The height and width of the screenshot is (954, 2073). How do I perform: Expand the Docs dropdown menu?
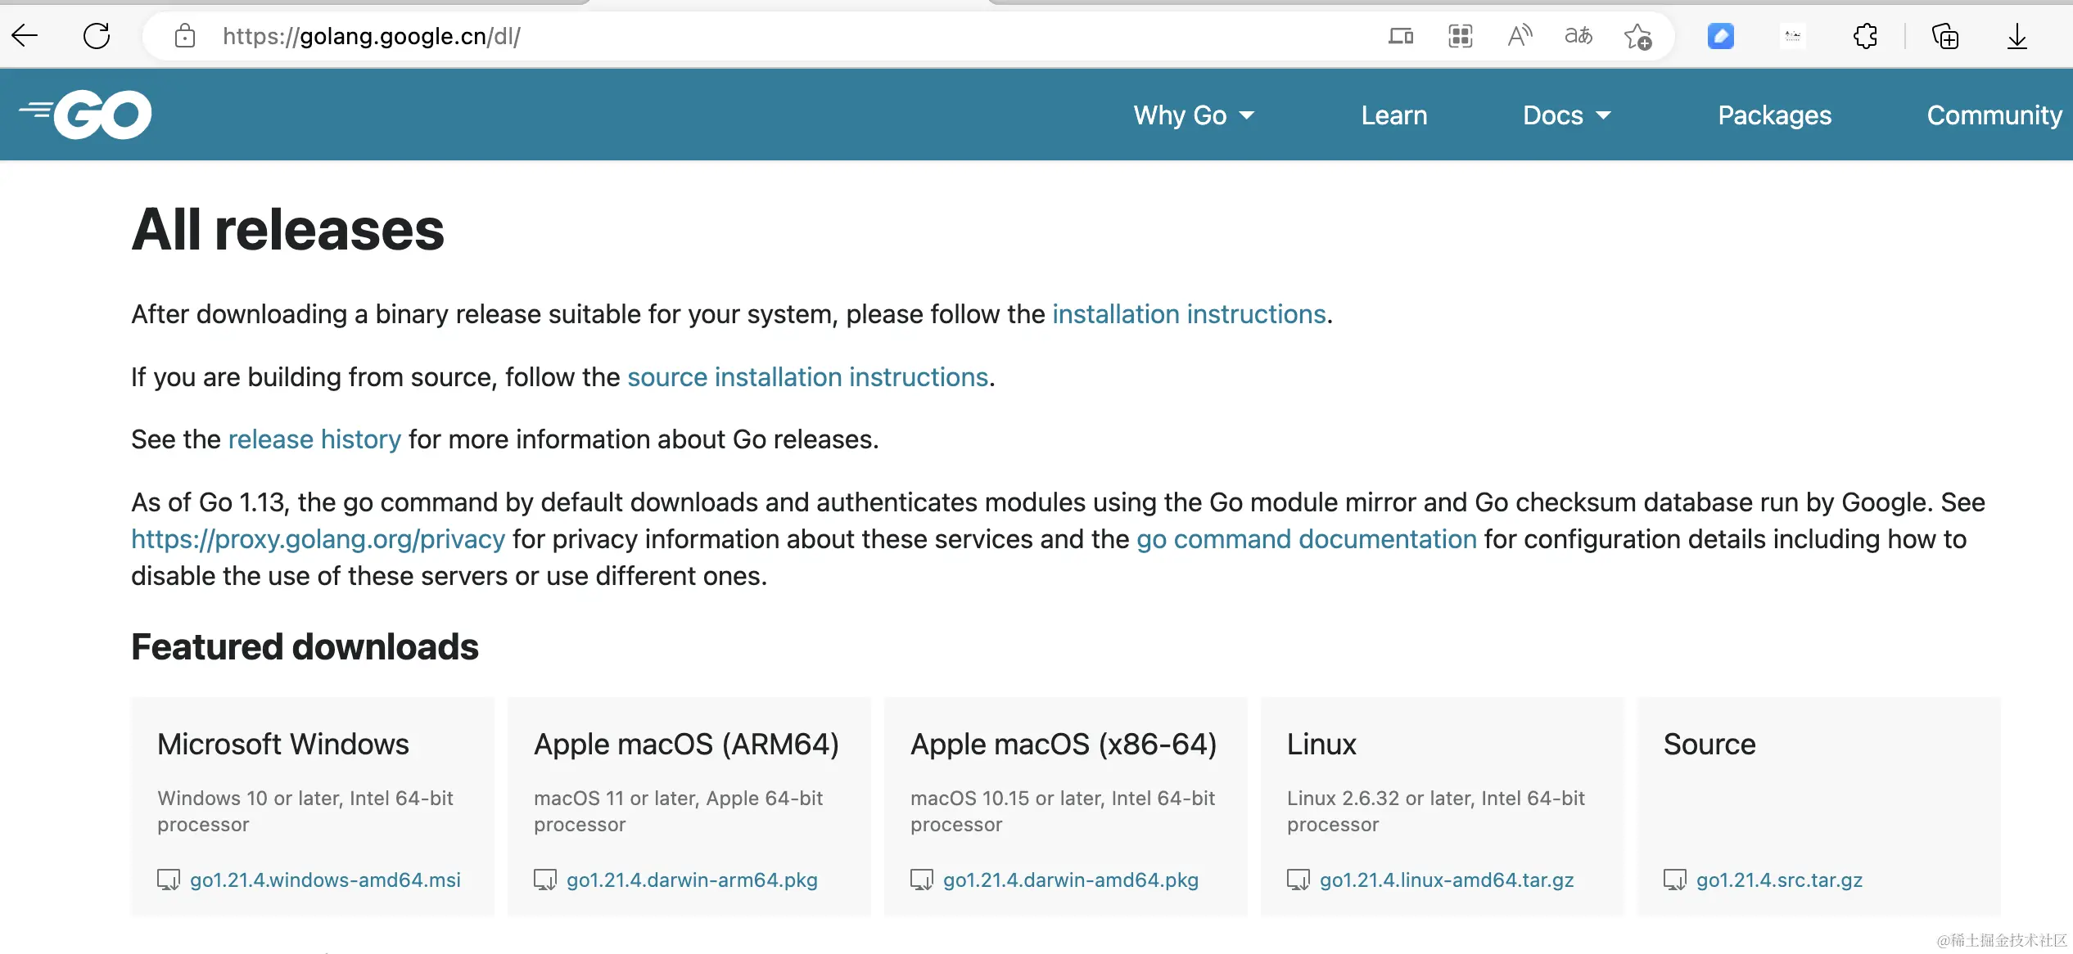click(x=1566, y=115)
